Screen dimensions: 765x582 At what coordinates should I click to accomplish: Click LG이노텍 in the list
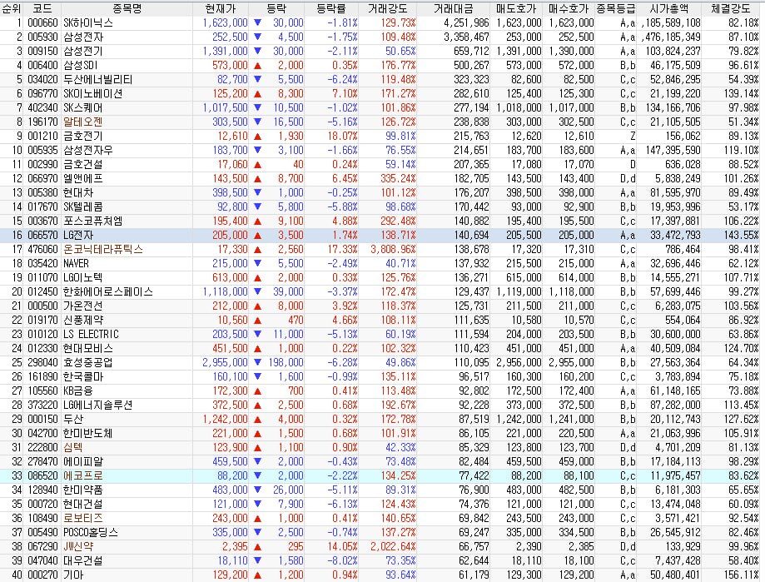pyautogui.click(x=83, y=277)
